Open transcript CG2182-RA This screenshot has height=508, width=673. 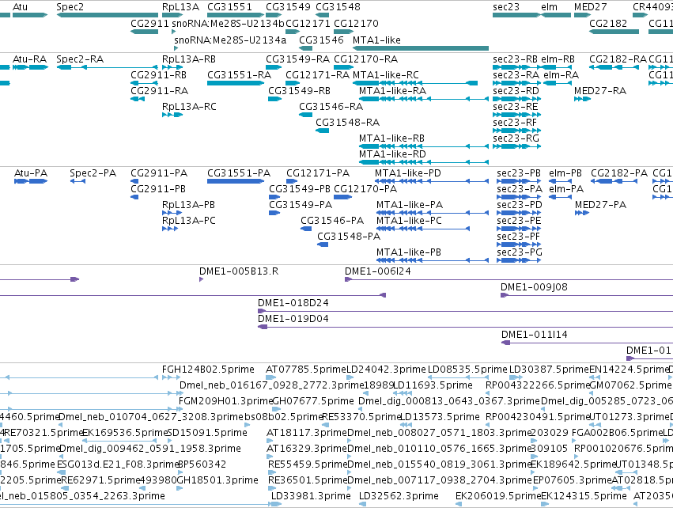tap(618, 59)
